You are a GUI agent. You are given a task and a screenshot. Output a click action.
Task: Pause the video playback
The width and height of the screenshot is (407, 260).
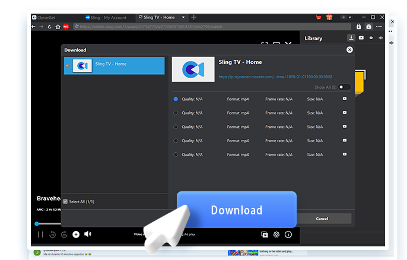(40, 235)
